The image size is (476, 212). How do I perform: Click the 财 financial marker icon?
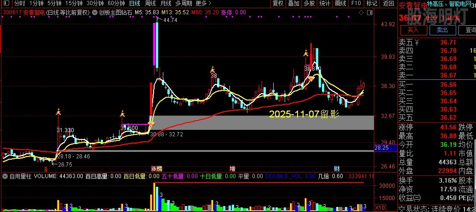337,168
